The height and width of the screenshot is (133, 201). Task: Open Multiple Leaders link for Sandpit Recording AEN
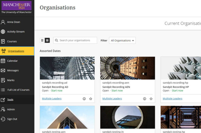112,99
